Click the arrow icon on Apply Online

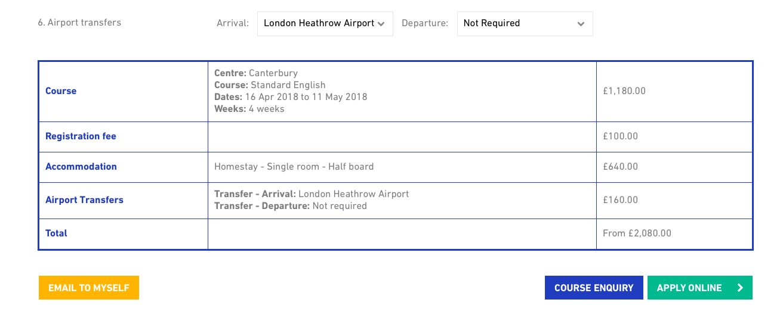pos(740,288)
